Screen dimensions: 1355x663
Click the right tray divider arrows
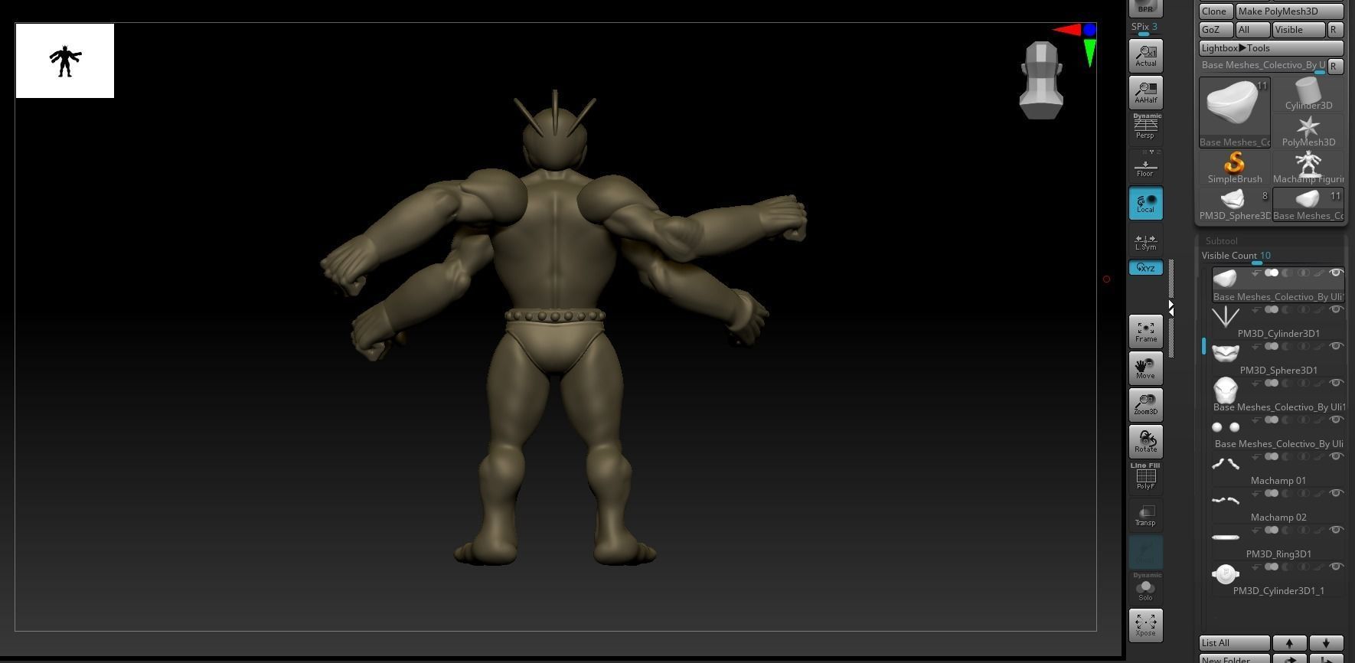pos(1171,307)
